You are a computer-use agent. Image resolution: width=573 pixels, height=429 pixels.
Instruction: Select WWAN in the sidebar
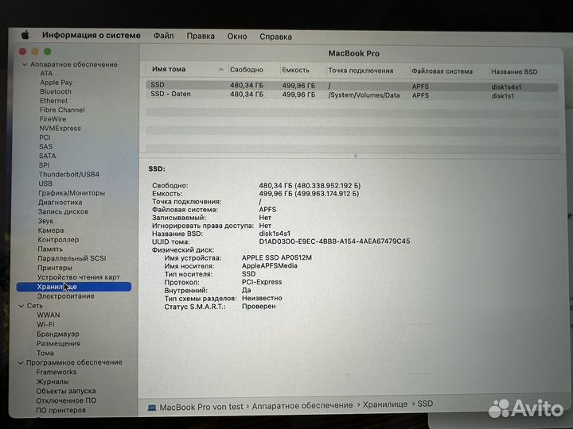point(49,315)
